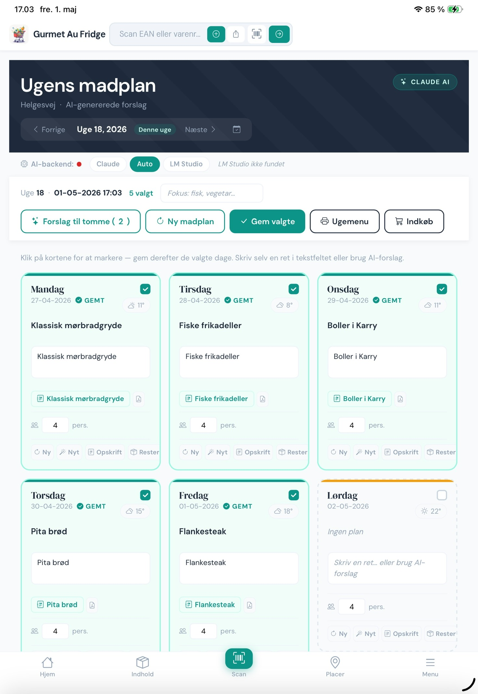This screenshot has width=478, height=694.
Task: Tap the green plus add-item icon
Action: coord(216,34)
